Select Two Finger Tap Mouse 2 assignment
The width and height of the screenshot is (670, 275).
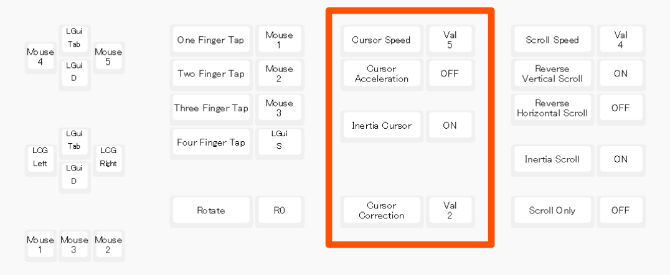pos(279,74)
